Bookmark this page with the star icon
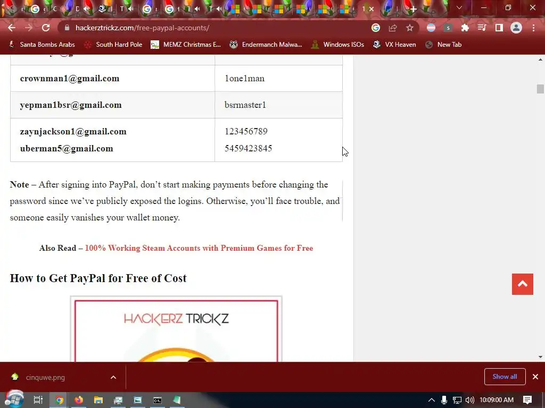The image size is (545, 408). [x=410, y=28]
